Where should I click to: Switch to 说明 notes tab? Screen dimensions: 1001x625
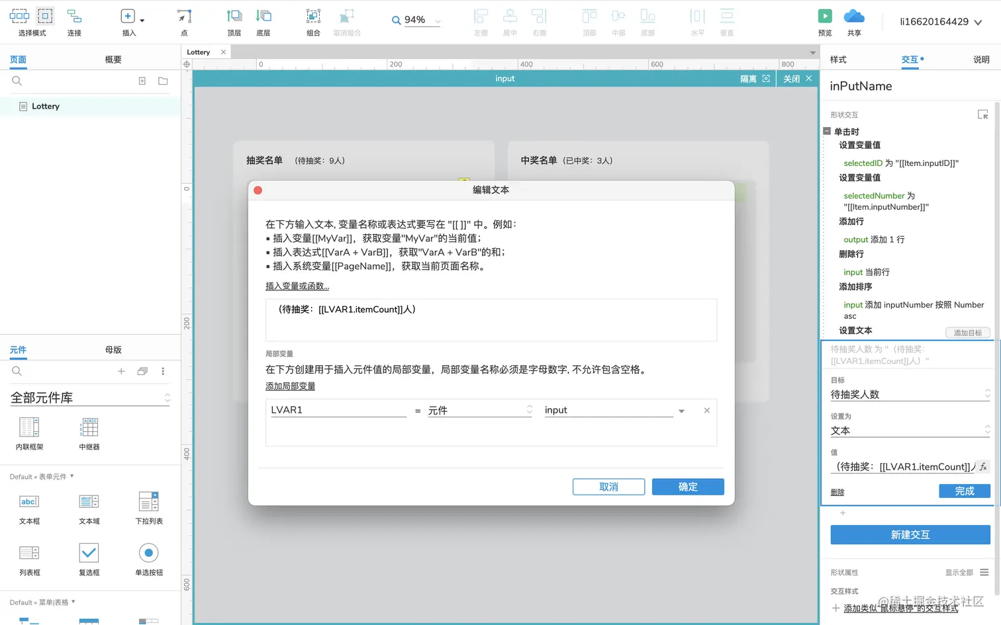(x=981, y=60)
